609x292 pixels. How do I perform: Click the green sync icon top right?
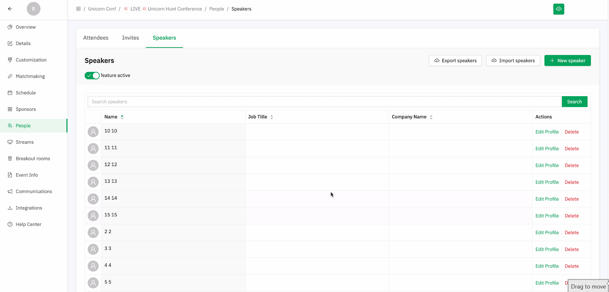click(x=559, y=9)
